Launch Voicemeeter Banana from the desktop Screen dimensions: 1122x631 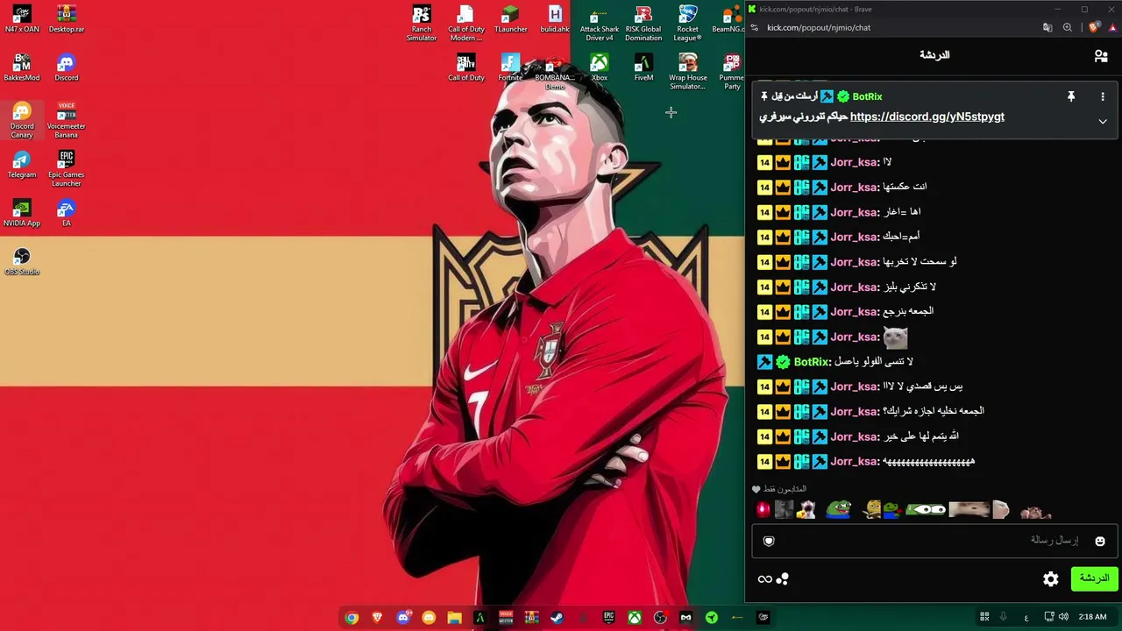(x=67, y=120)
